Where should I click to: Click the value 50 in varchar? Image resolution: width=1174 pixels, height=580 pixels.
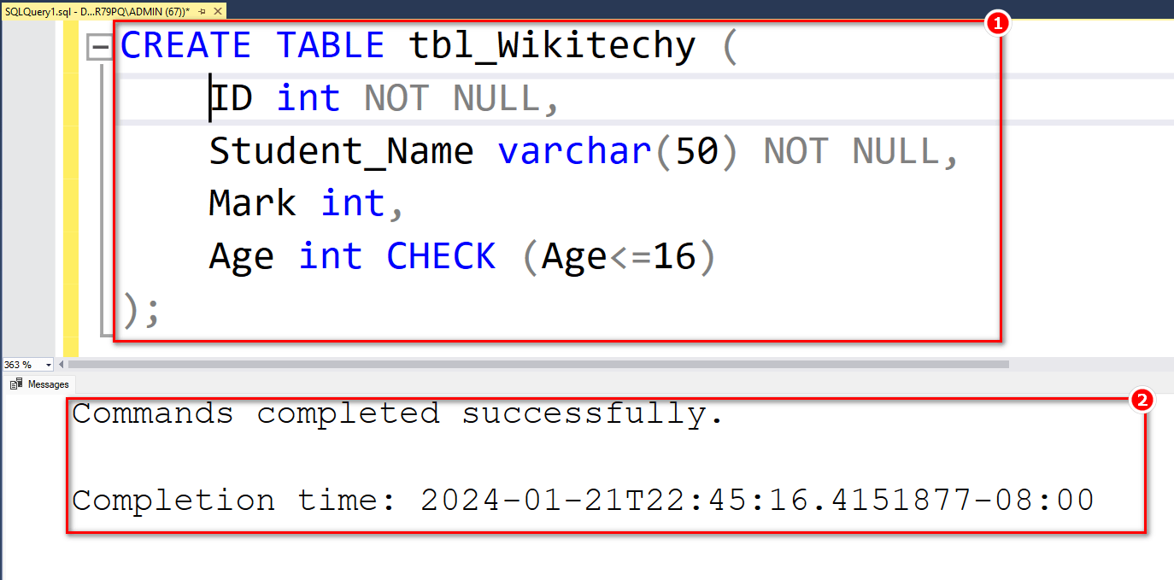[696, 152]
